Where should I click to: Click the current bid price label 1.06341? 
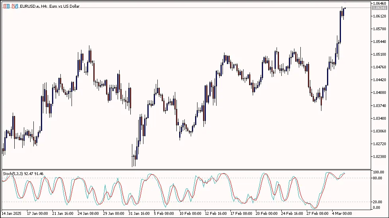click(x=379, y=8)
